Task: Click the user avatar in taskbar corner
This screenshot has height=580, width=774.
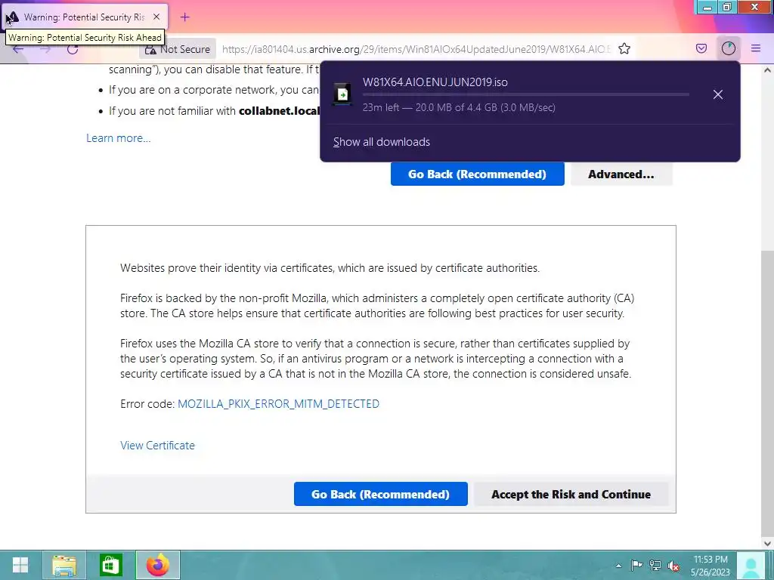Action: point(751,566)
